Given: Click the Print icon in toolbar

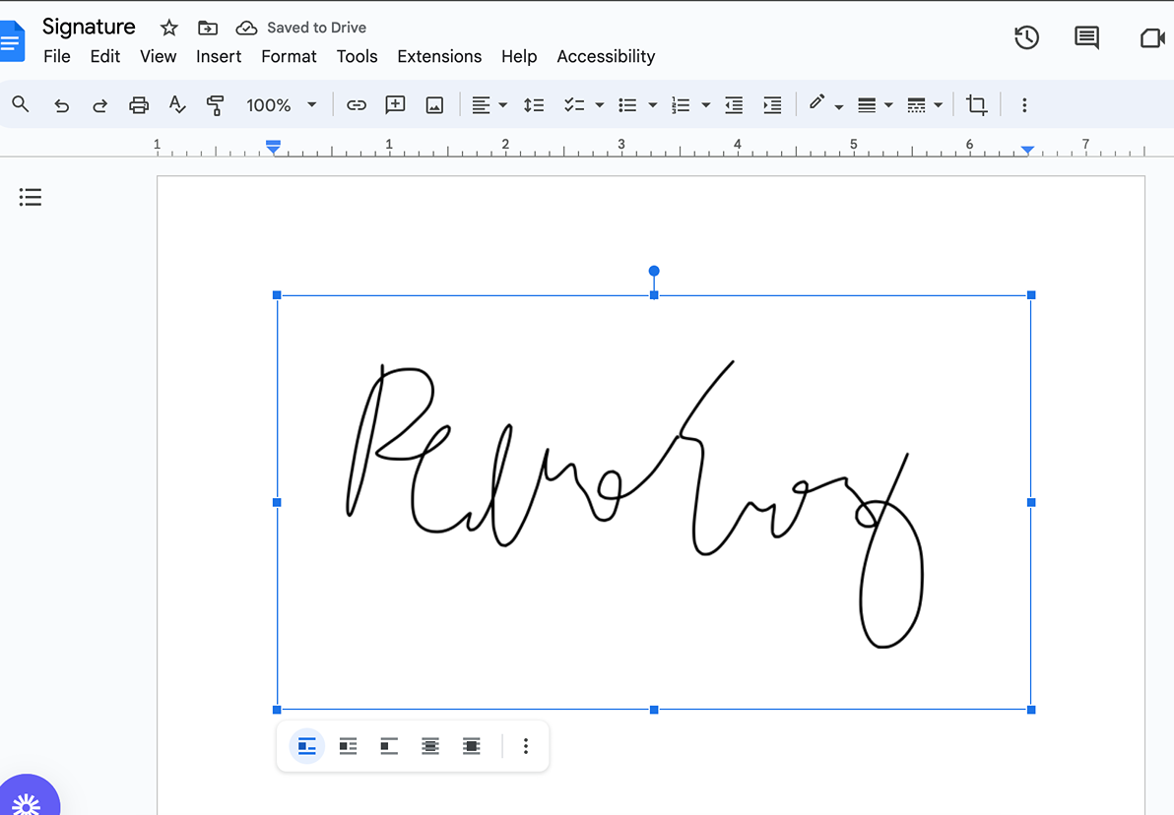Looking at the screenshot, I should 139,105.
